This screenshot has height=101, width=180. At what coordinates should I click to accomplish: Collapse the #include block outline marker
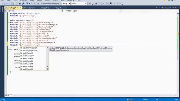(x=9, y=22)
